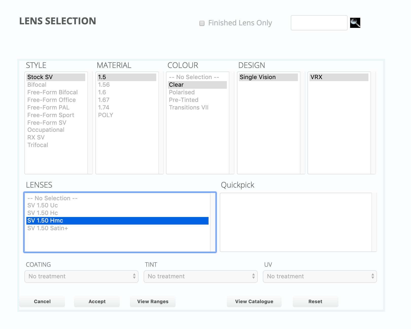This screenshot has width=411, height=329.
Task: Open the Coating treatment dropdown
Action: click(81, 276)
